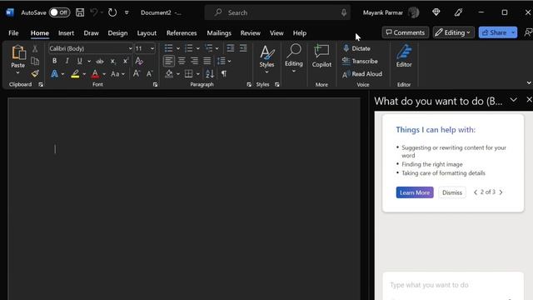Click the Cut scissors icon
The width and height of the screenshot is (533, 300).
pyautogui.click(x=35, y=48)
